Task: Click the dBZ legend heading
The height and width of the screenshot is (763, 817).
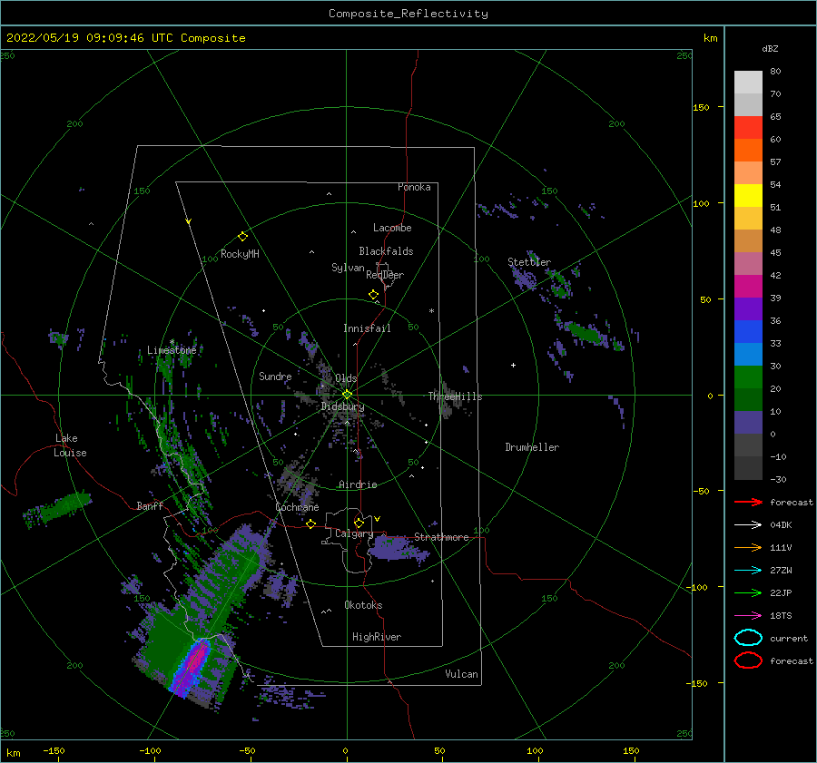Action: coord(770,48)
